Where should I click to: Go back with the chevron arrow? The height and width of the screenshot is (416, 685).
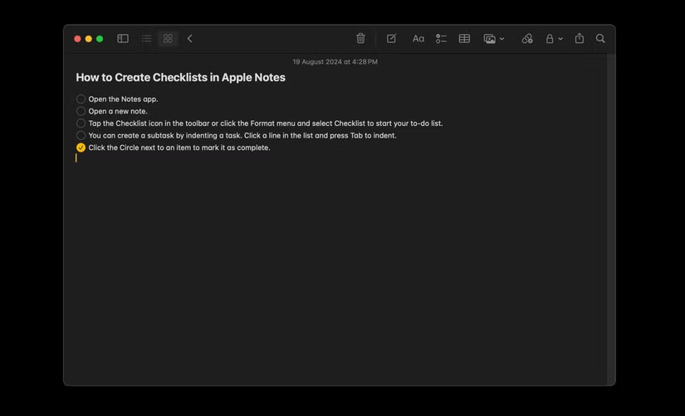coord(189,39)
